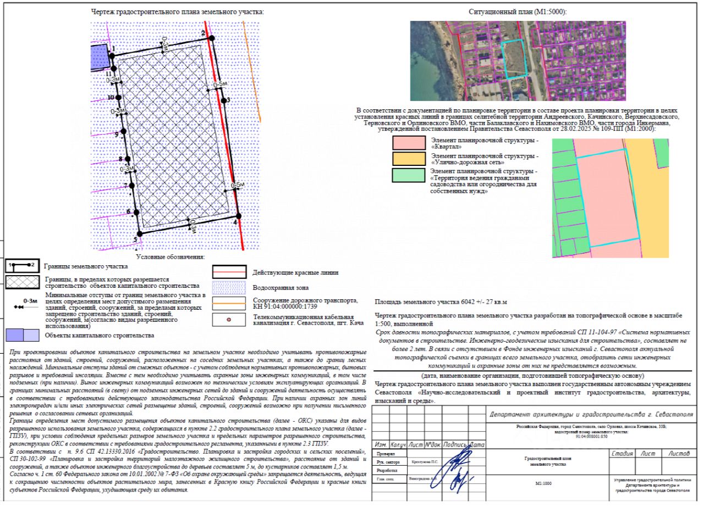
Task: Click boundary point 5 on the plot drawing
Action: [140, 234]
